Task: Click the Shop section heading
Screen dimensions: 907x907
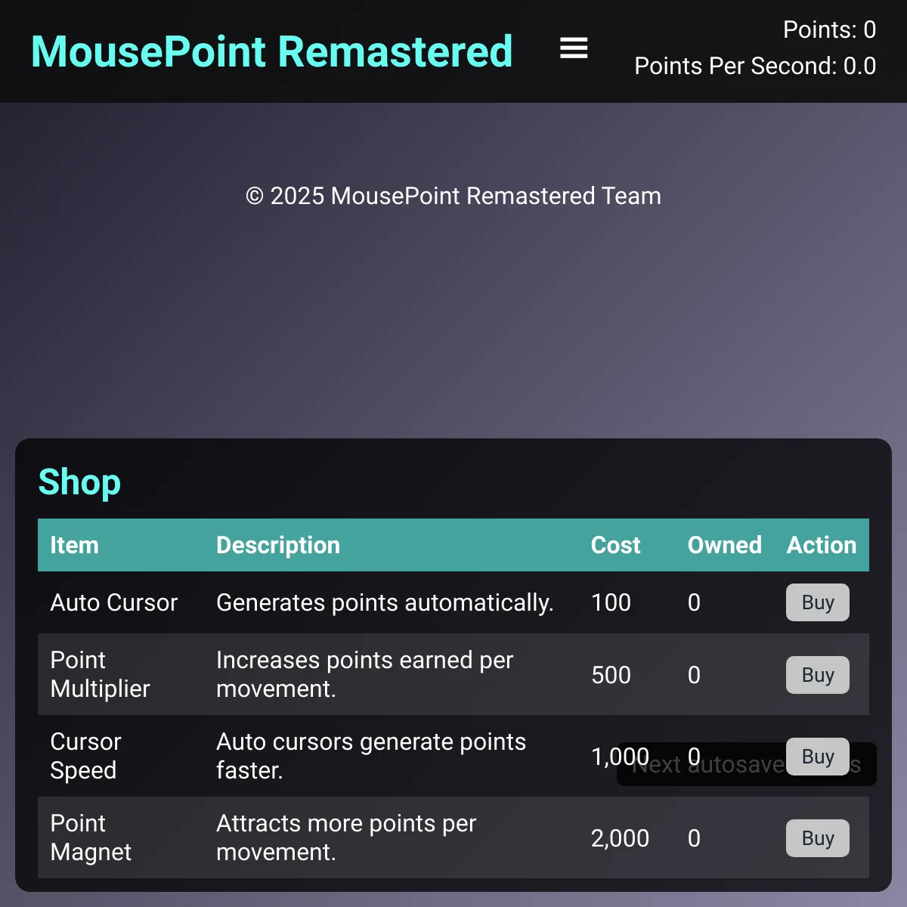Action: click(79, 482)
